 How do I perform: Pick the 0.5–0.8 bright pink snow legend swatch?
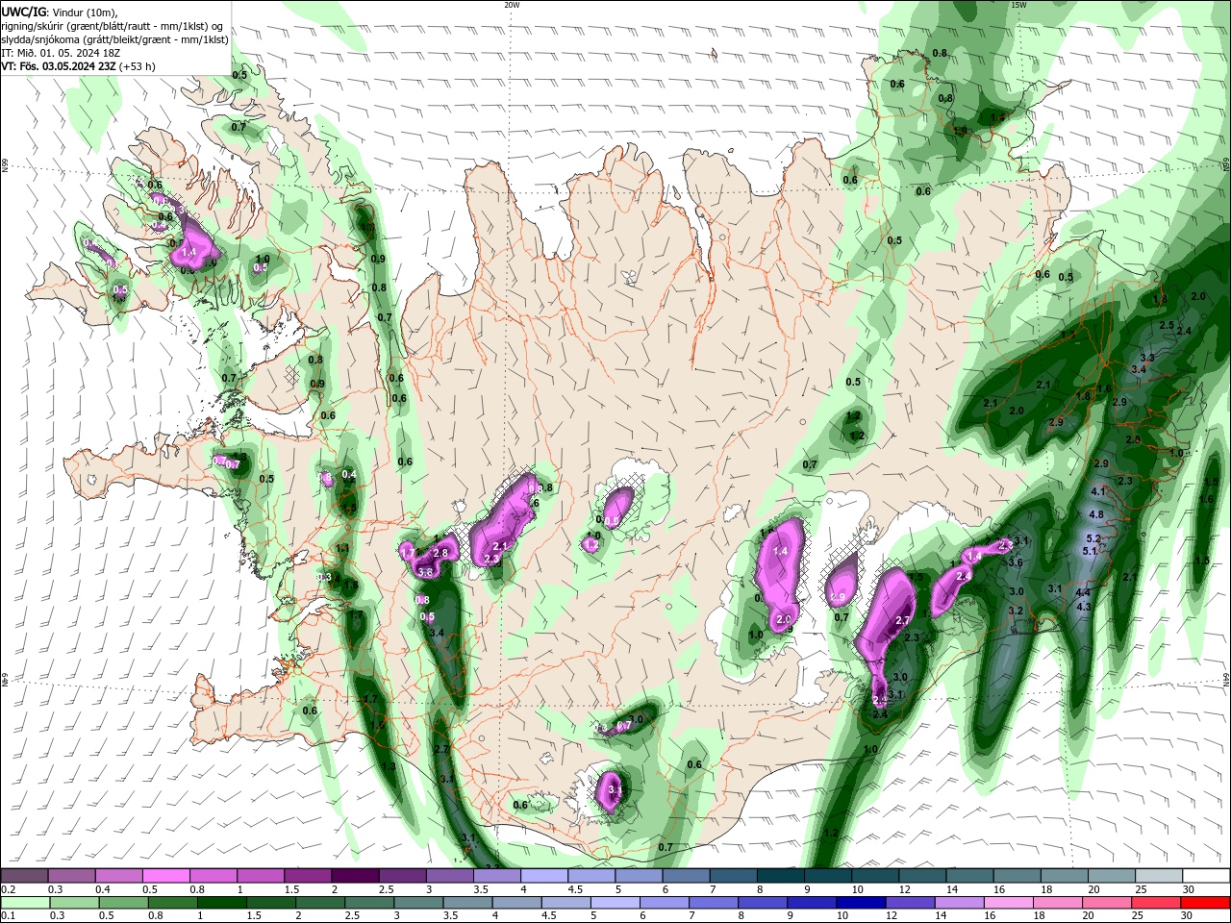[x=166, y=876]
